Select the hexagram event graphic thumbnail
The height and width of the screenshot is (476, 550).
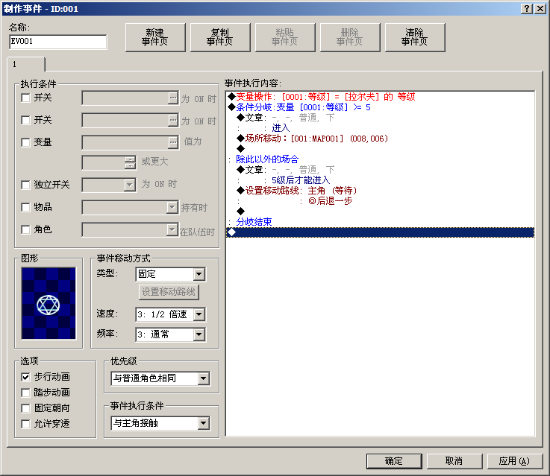pyautogui.click(x=49, y=303)
